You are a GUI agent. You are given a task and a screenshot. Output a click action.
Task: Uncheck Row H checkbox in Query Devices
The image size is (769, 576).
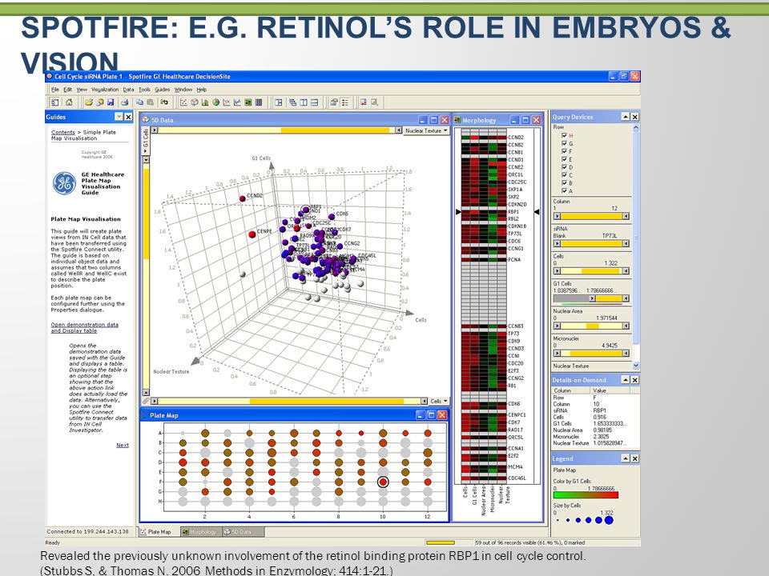click(564, 136)
